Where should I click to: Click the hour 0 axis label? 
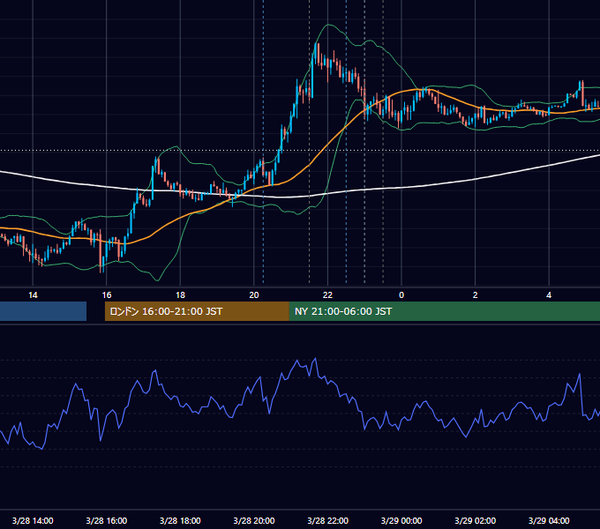401,295
